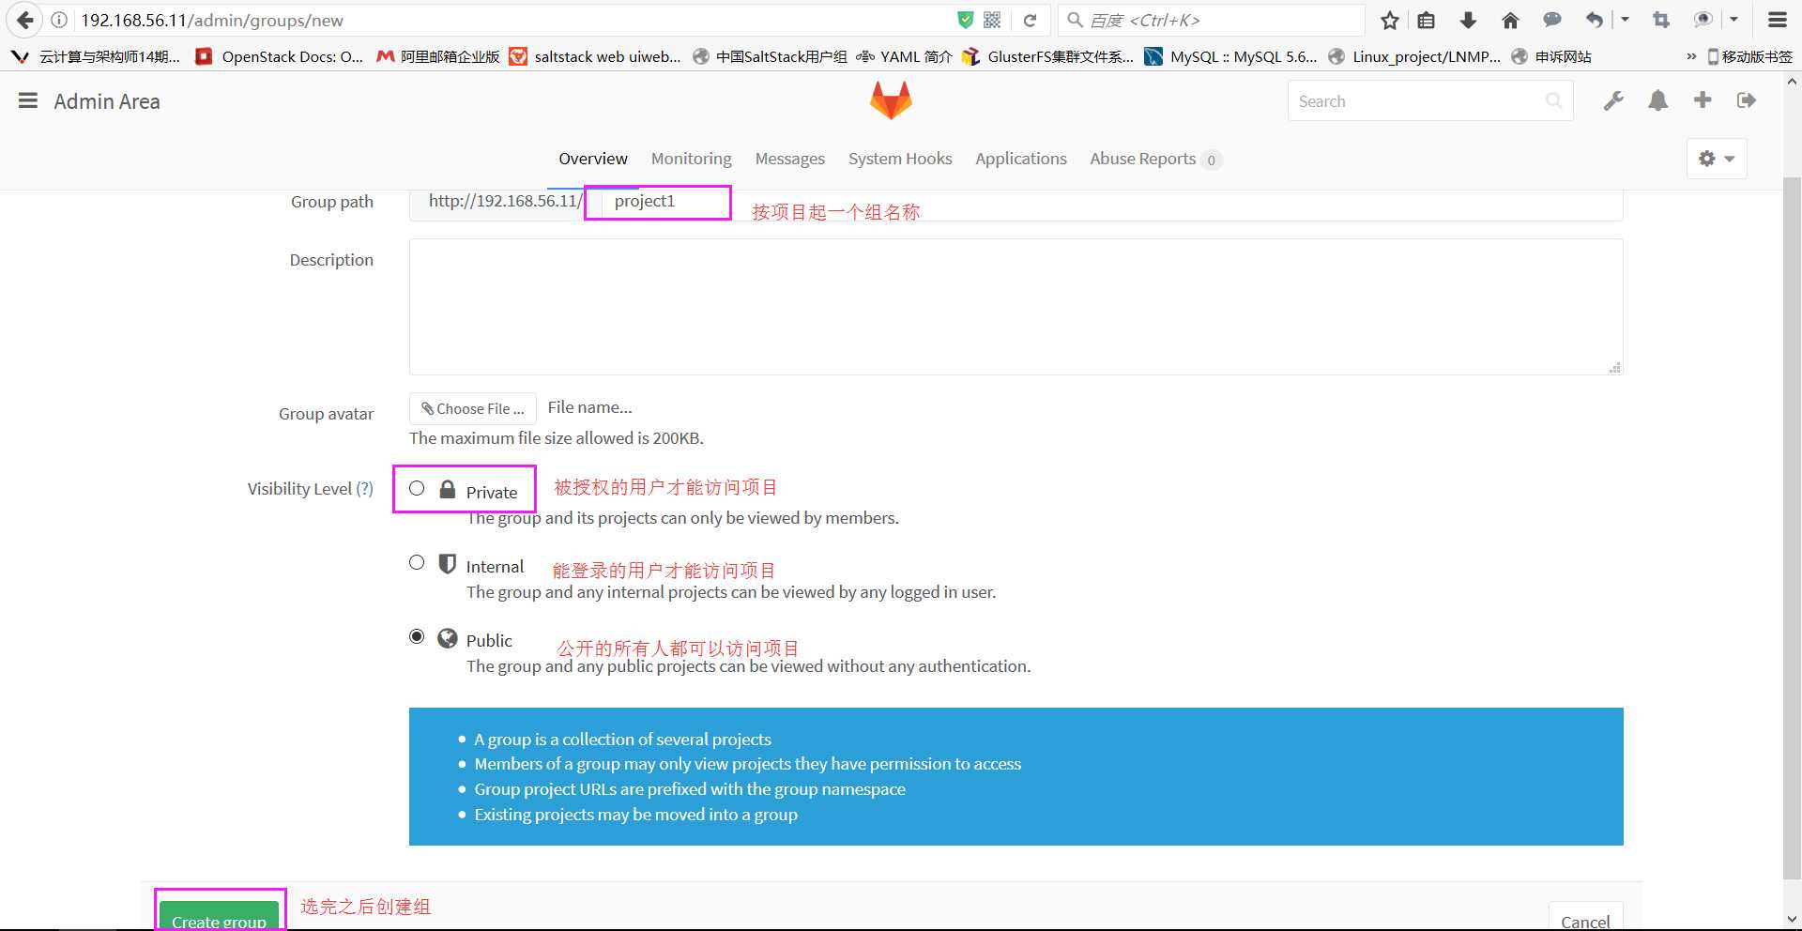Viewport: 1802px width, 931px height.
Task: Expand the dropdown beside the eye bubble icon
Action: (x=1734, y=20)
